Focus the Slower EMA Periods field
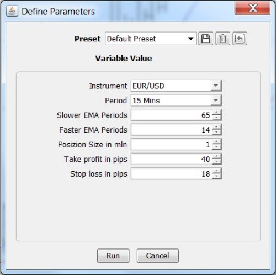Image resolution: width=276 pixels, height=275 pixels. pos(172,115)
